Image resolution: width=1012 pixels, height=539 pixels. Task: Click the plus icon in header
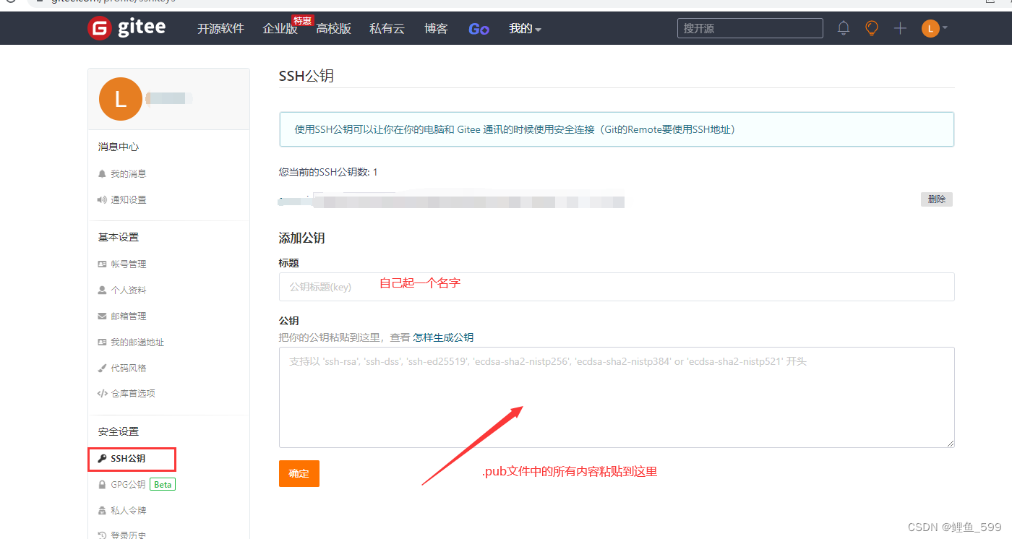click(900, 28)
